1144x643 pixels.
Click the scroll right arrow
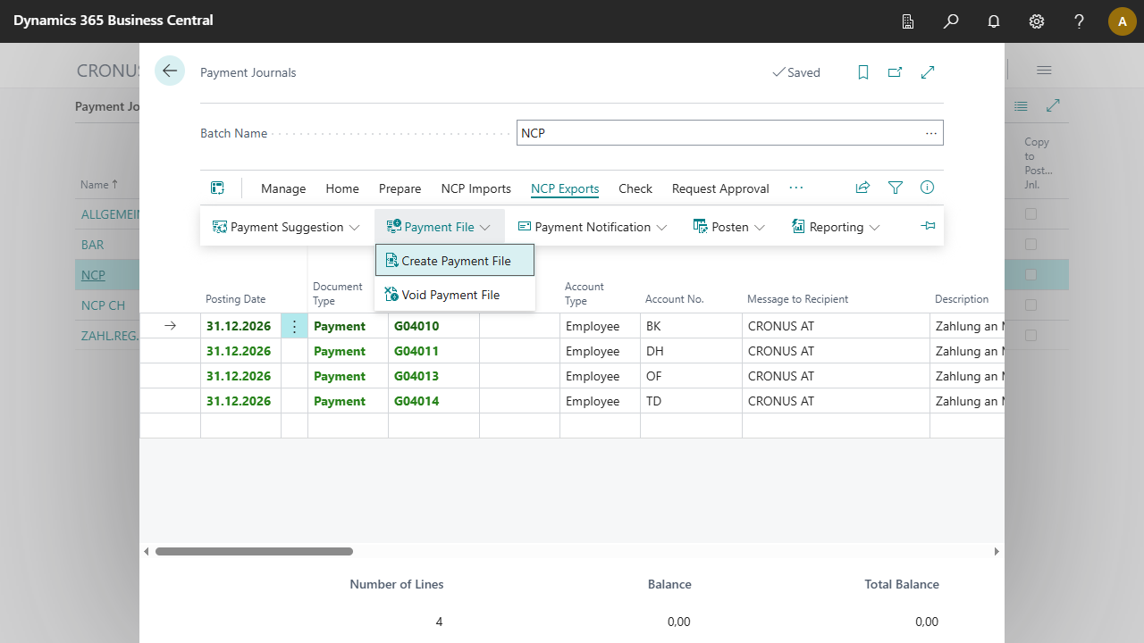click(997, 552)
